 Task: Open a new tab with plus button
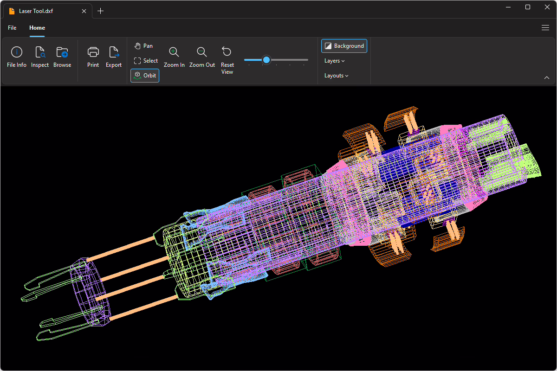101,11
